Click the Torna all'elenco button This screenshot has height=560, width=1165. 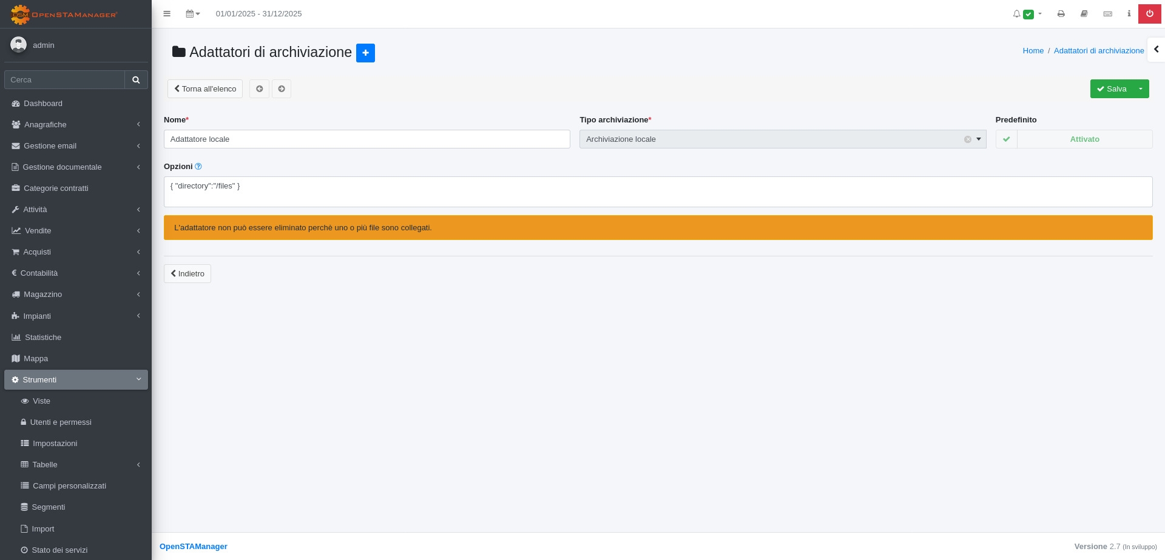pyautogui.click(x=205, y=88)
